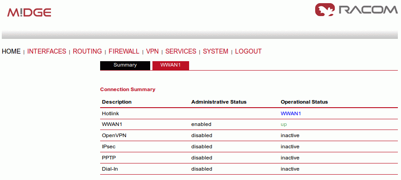Viewport: 401px width, 180px height.
Task: Select the VPN menu item
Action: coord(152,51)
